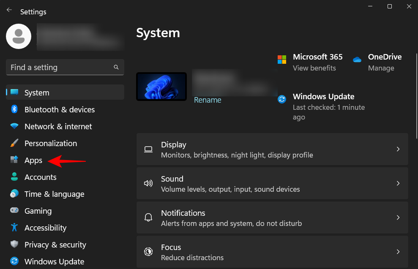418x269 pixels.
Task: Click the Microsoft 365 logo icon
Action: (282, 60)
